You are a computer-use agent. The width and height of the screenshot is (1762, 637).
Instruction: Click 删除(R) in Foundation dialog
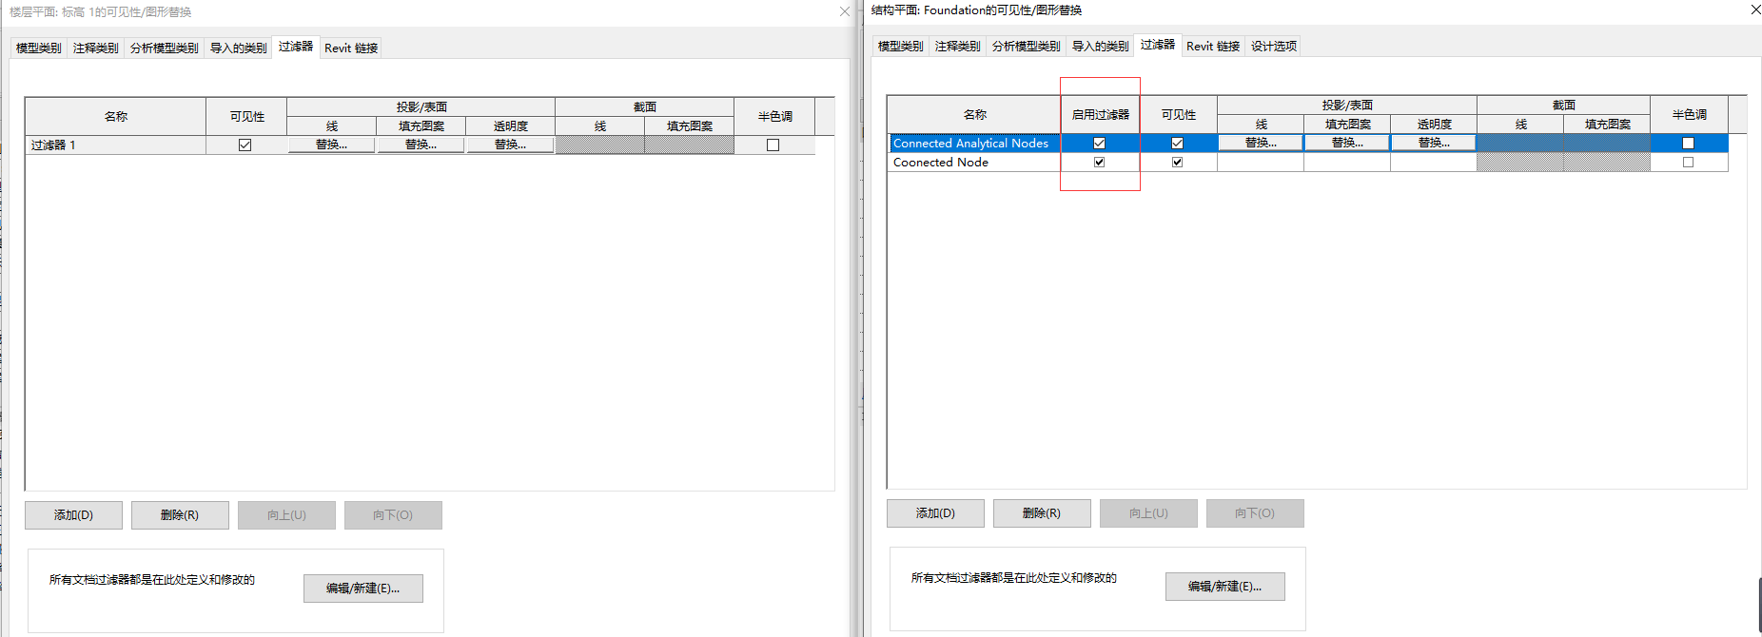click(x=1042, y=513)
